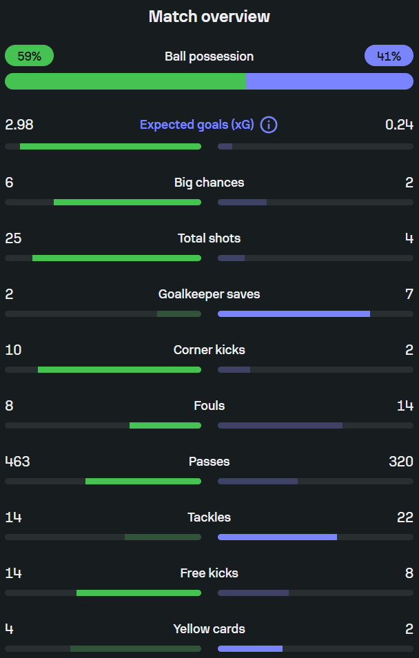Open the Expected goals (xG) link
This screenshot has height=658, width=419.
[197, 125]
